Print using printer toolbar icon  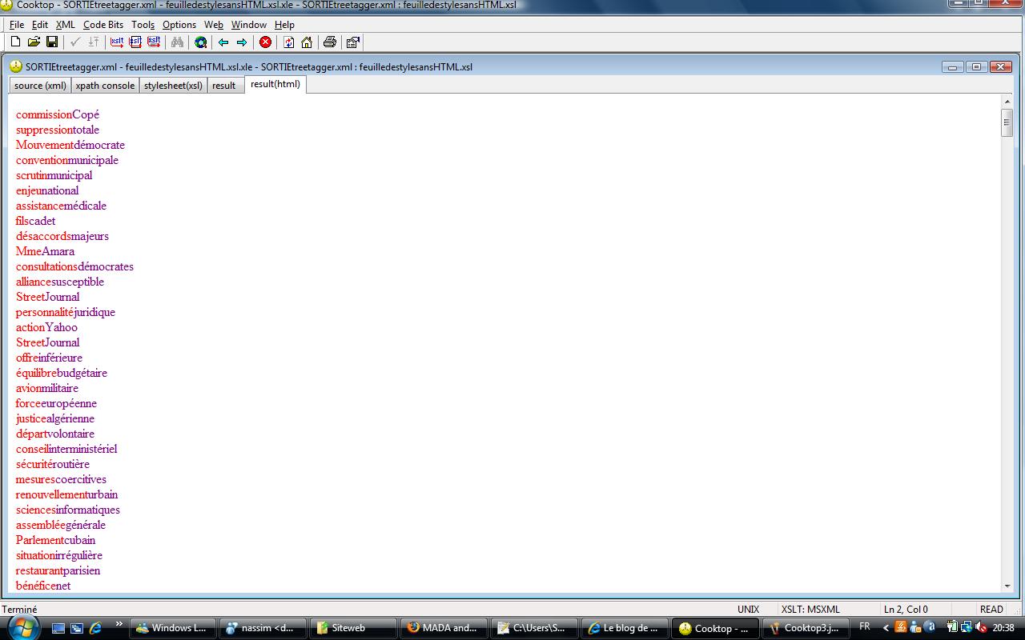329,42
